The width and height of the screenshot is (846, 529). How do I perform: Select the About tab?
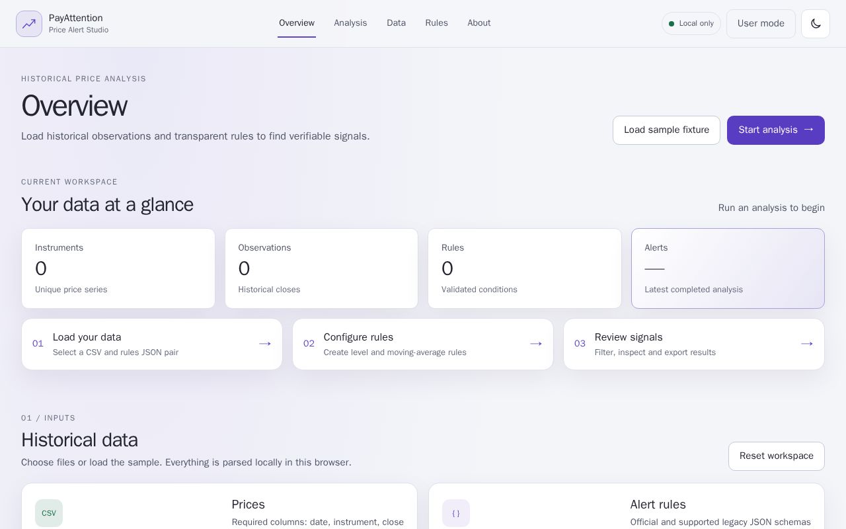[479, 23]
